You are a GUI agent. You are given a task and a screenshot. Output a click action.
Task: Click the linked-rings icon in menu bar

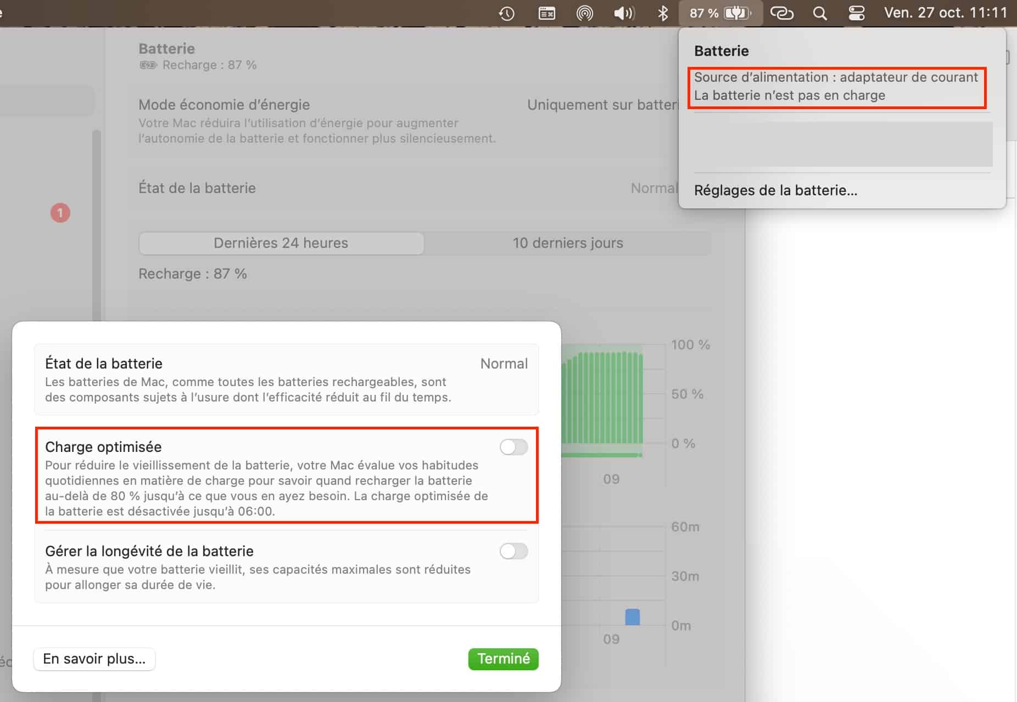[781, 13]
